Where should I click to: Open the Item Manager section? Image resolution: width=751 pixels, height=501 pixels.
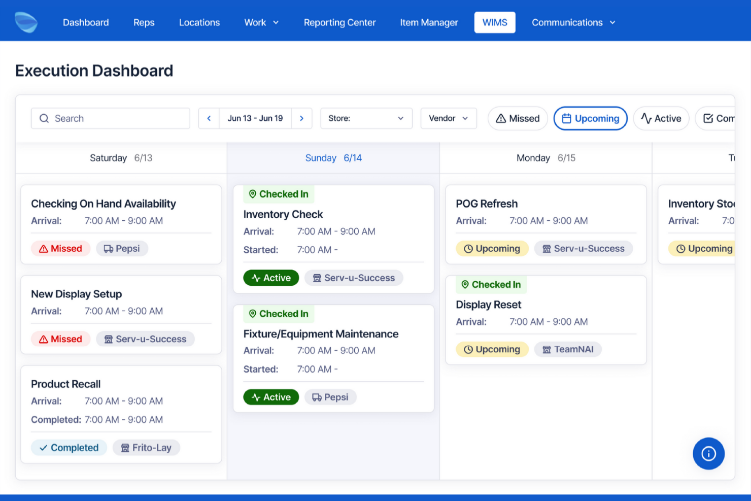429,22
